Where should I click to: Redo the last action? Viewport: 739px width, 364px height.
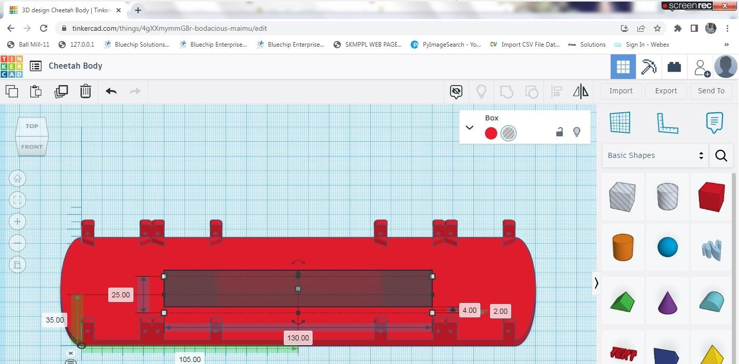[135, 91]
